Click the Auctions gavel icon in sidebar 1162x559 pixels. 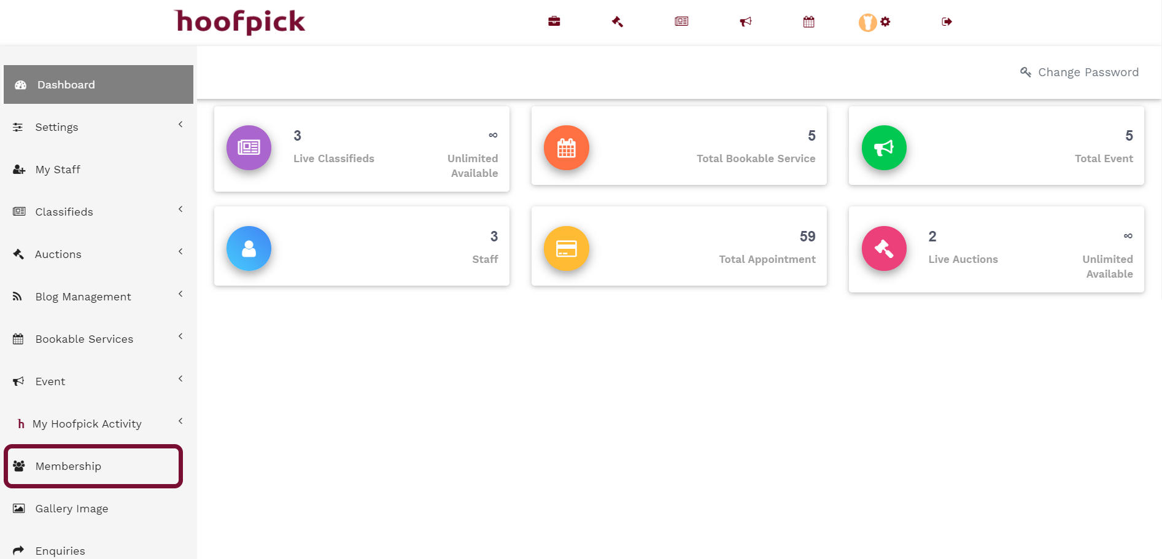(x=18, y=254)
